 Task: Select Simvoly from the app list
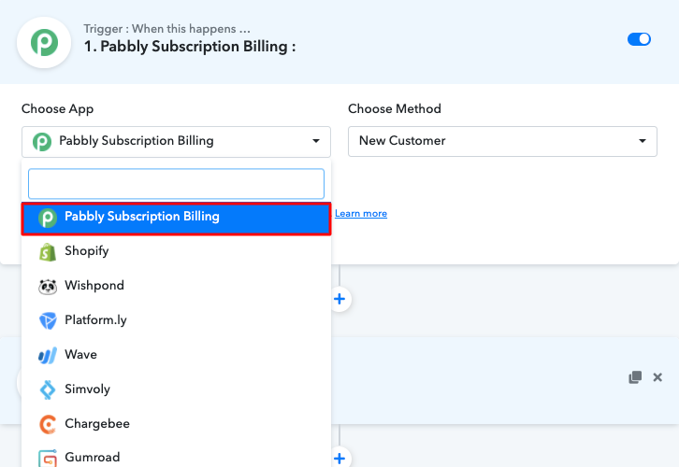pyautogui.click(x=176, y=389)
